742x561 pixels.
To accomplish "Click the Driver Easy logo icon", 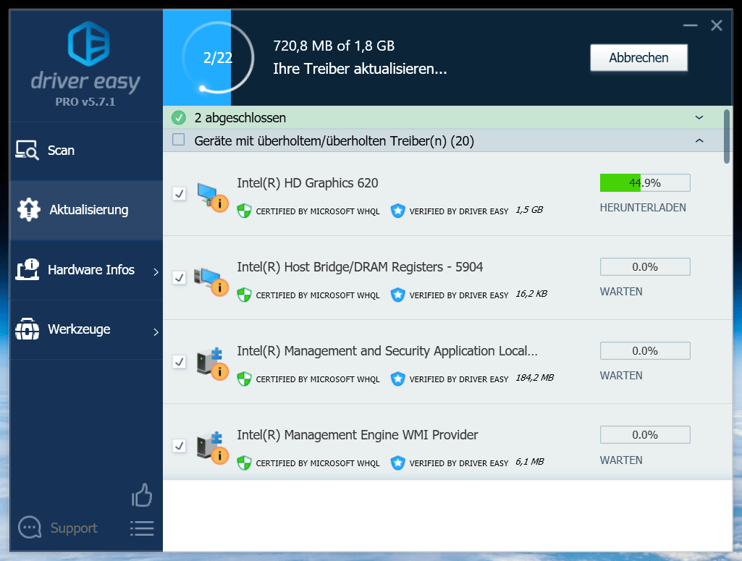I will pyautogui.click(x=88, y=43).
